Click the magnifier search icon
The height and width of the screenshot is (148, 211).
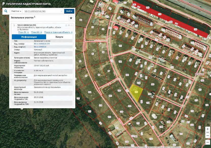click(6, 11)
